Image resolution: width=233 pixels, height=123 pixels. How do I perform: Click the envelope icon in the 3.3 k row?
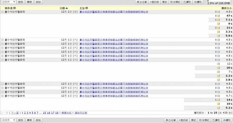(x=218, y=32)
